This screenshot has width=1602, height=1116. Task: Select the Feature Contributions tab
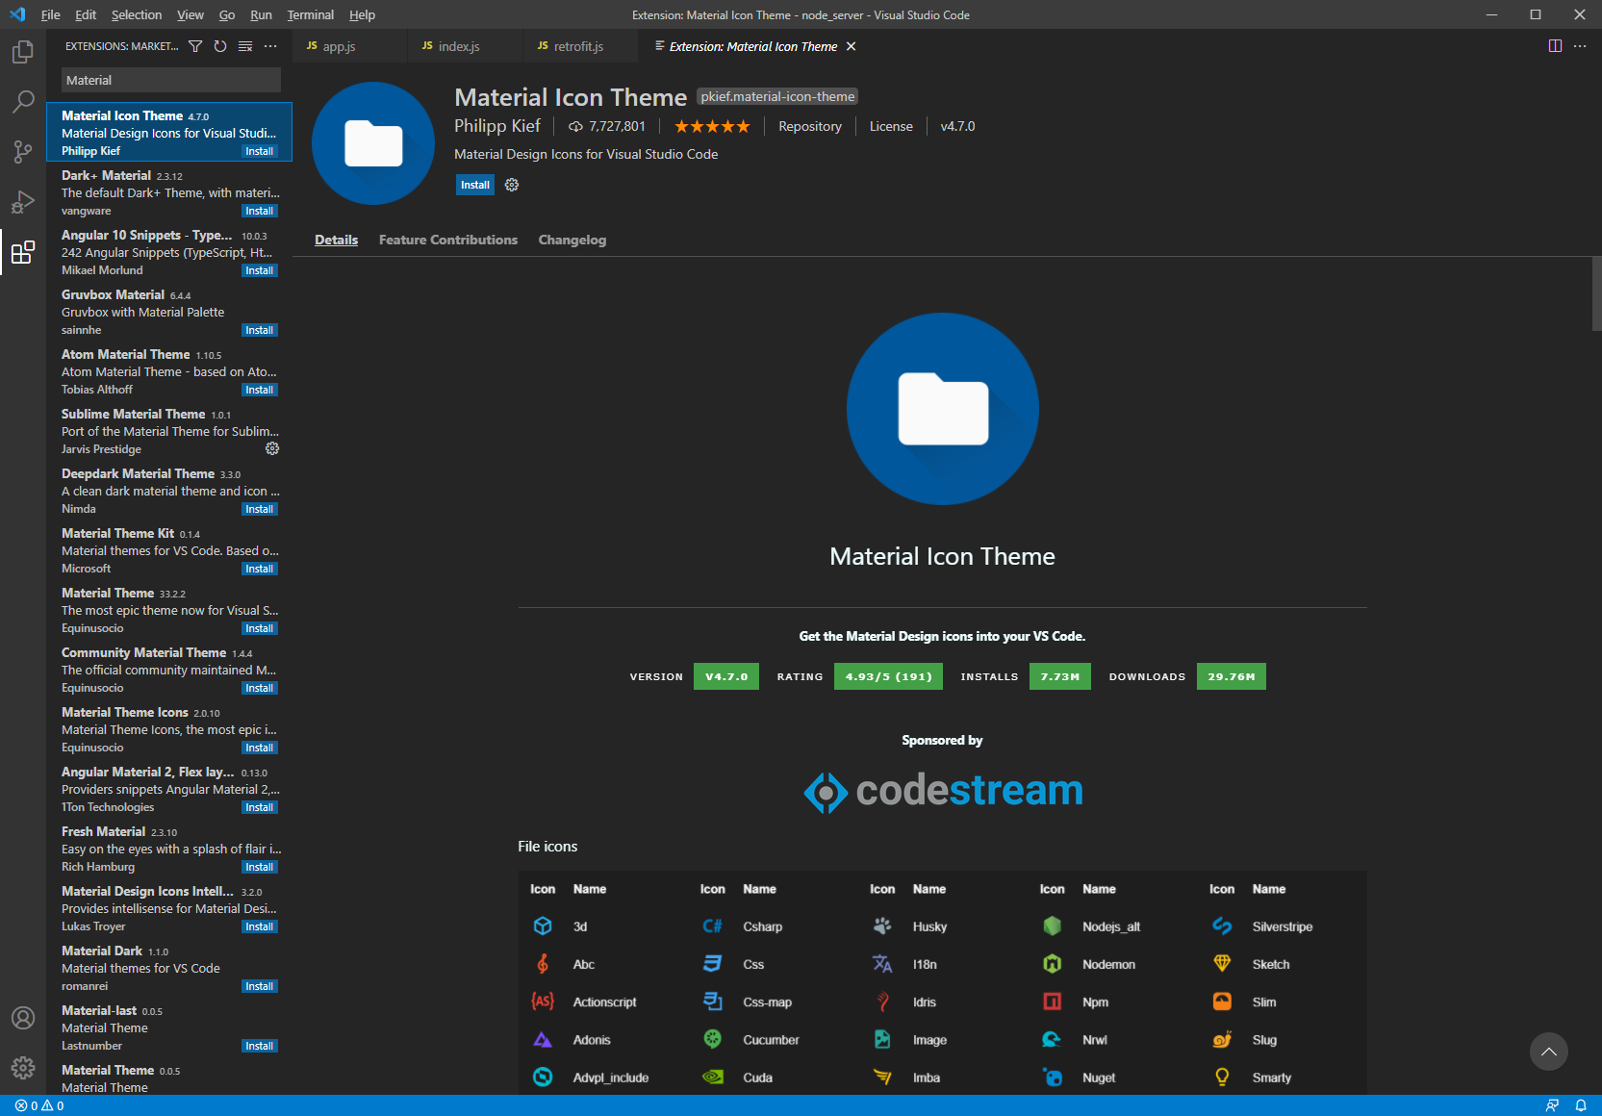[x=448, y=240]
